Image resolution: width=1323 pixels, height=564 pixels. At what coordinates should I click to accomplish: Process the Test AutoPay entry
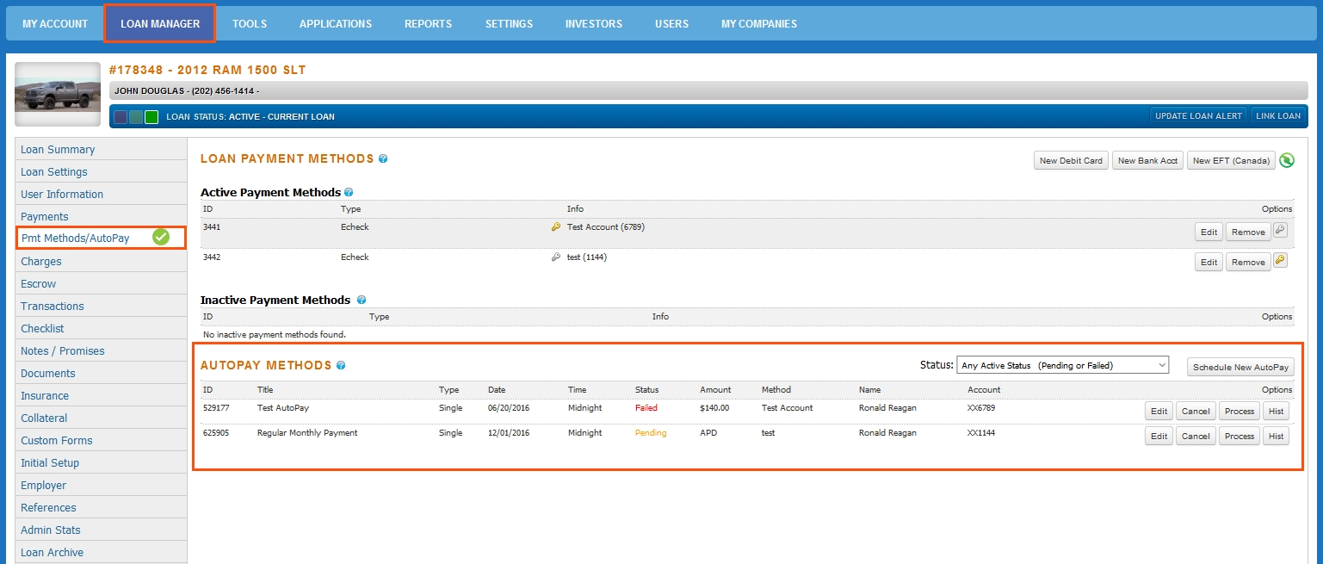click(x=1240, y=411)
